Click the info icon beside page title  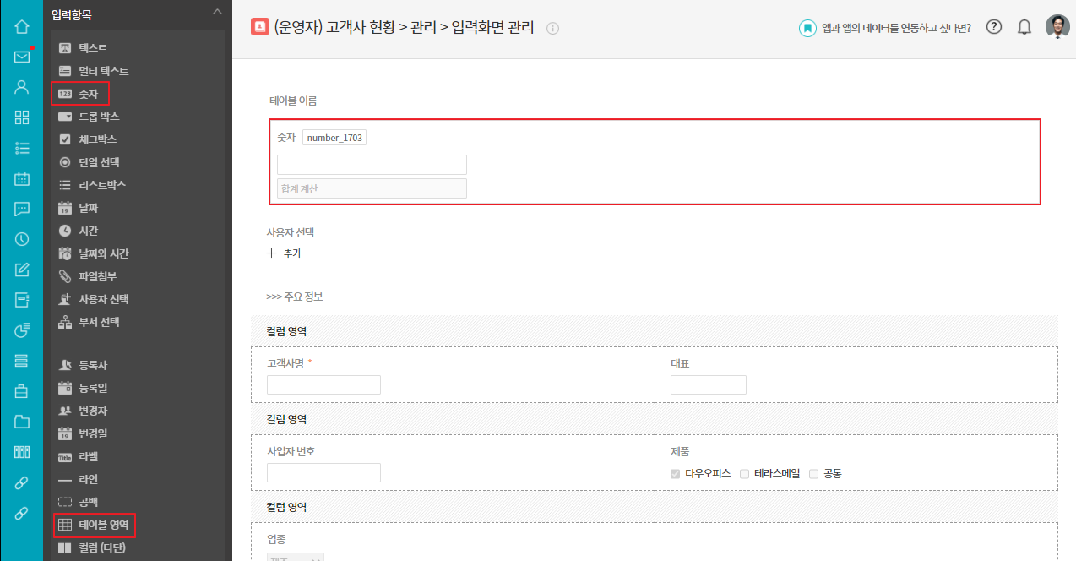pos(553,29)
